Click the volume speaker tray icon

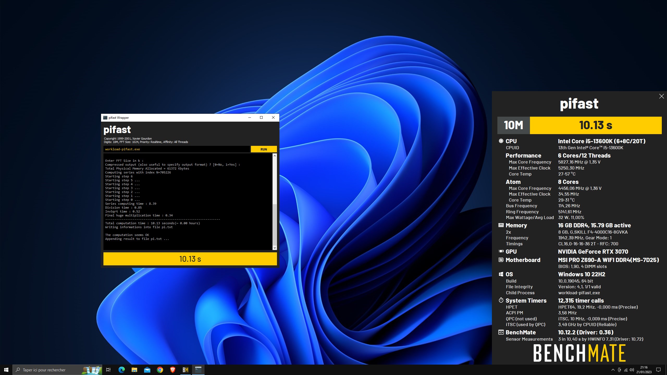coord(632,370)
